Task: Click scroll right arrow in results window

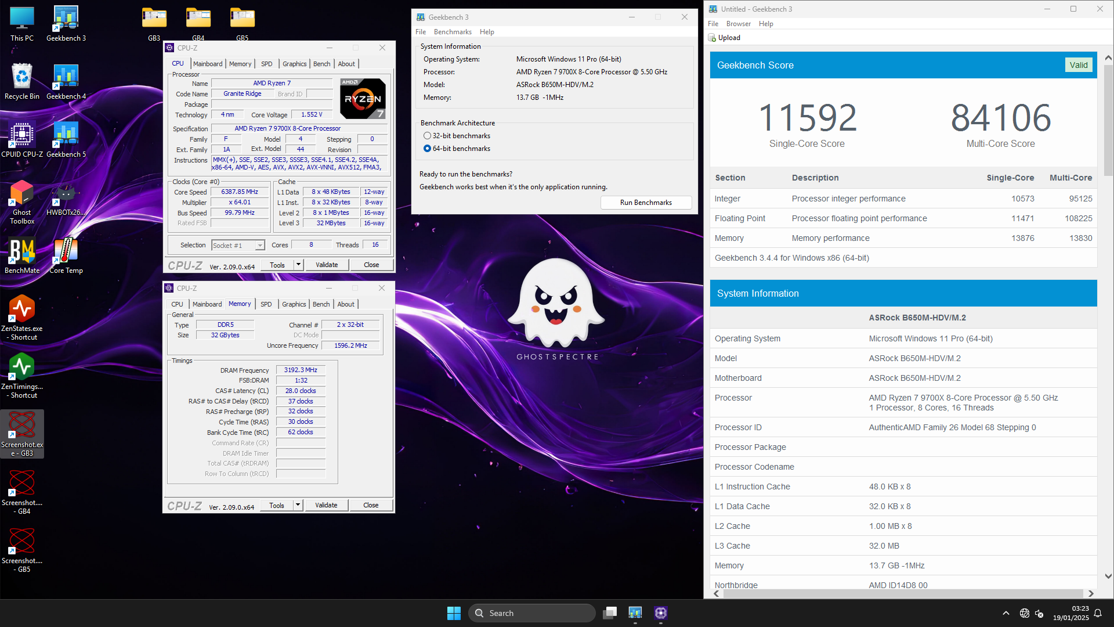Action: pos(1091,593)
